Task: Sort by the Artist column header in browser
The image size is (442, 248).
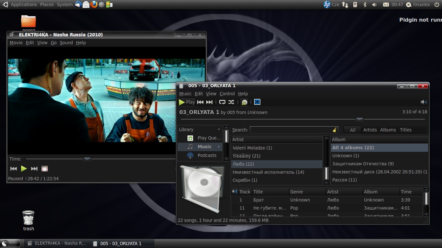Action: click(x=277, y=139)
